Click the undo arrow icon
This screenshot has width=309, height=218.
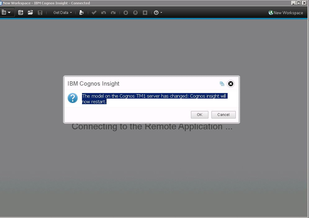(x=103, y=13)
